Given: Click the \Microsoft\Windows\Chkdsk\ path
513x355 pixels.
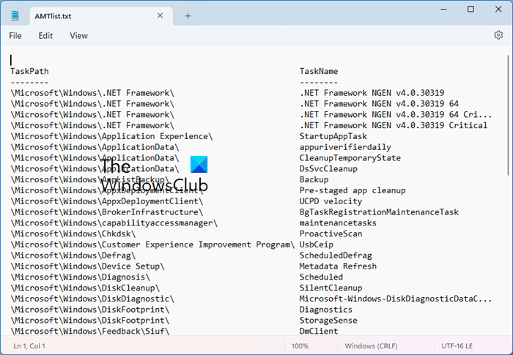Looking at the screenshot, I should pyautogui.click(x=73, y=233).
